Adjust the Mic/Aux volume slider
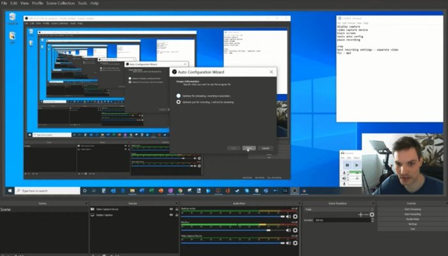This screenshot has width=448, height=256. 233,230
